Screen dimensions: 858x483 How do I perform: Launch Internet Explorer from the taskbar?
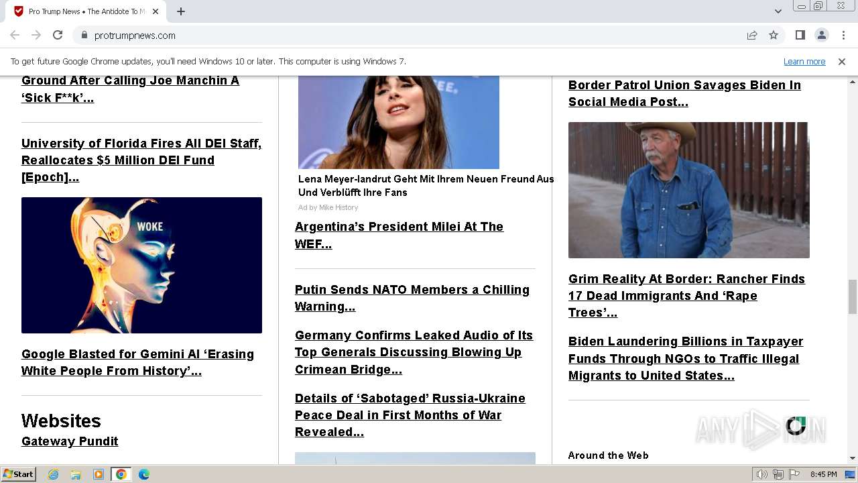53,474
